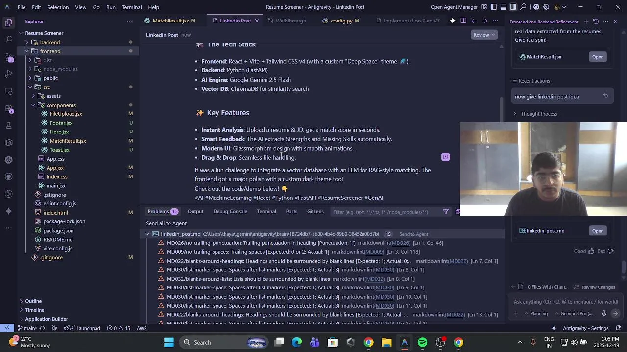Switch to the config.py tab
627x352 pixels.
point(341,21)
